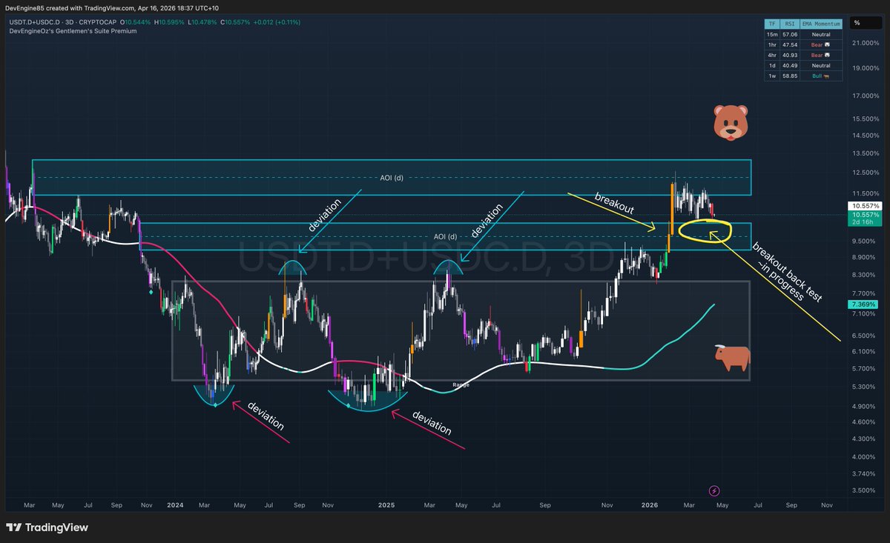
Task: Click the purple lightning bolt icon near the timeline
Action: (713, 490)
